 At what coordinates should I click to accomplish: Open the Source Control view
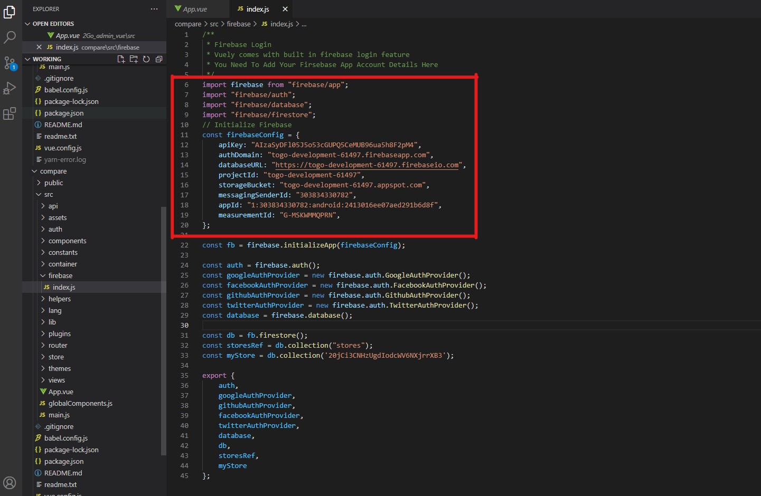(10, 63)
